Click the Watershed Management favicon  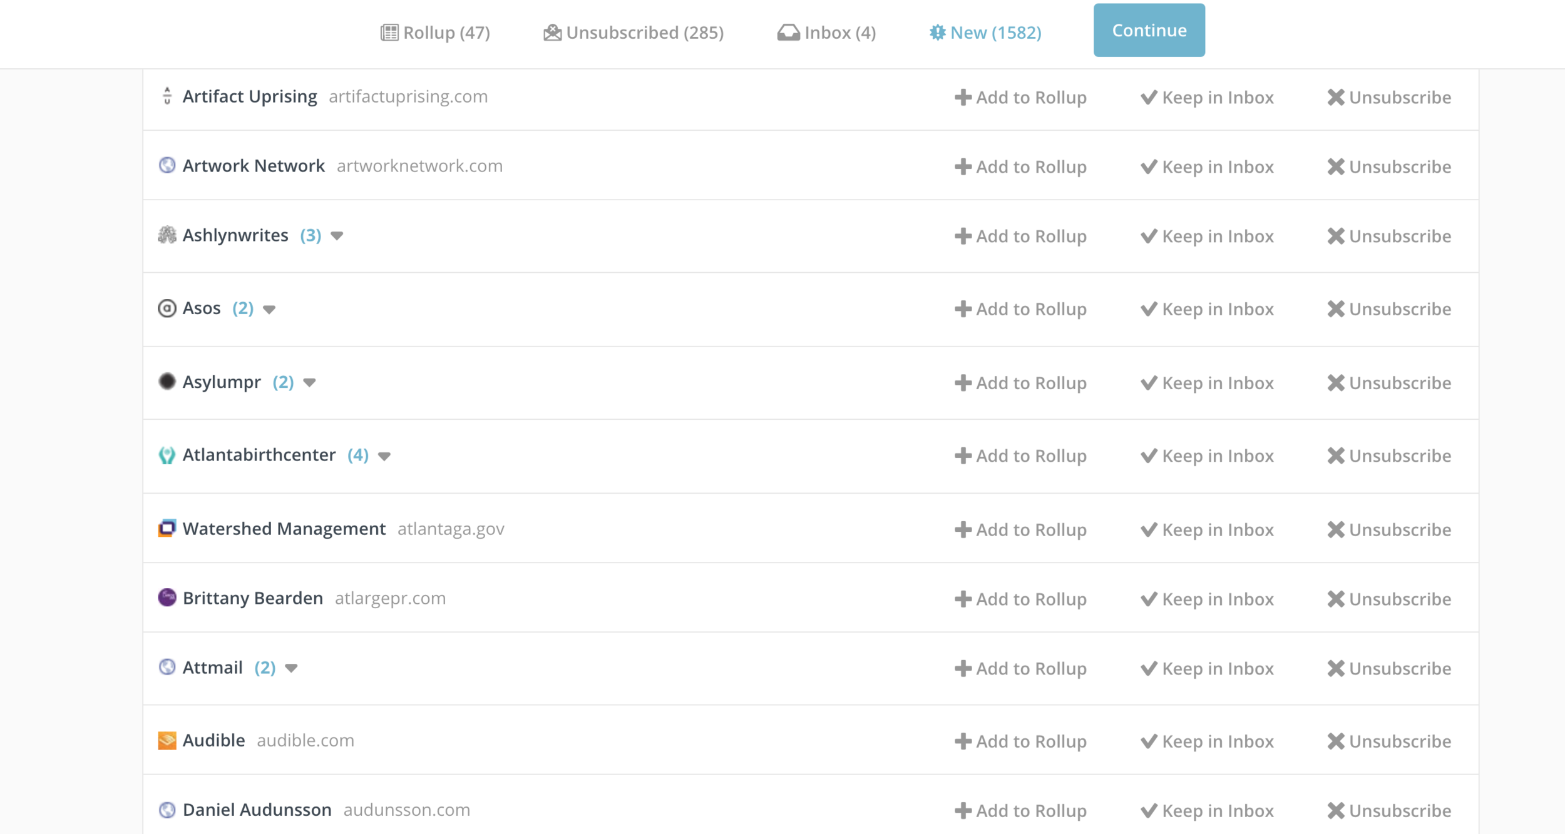pyautogui.click(x=167, y=529)
